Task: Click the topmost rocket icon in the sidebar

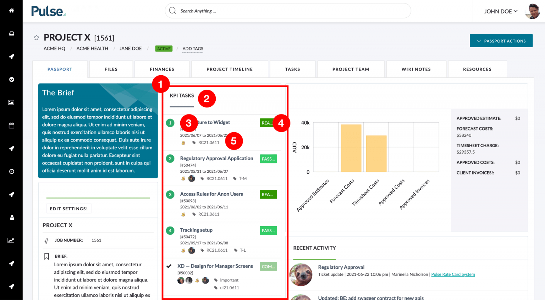Action: [11, 56]
